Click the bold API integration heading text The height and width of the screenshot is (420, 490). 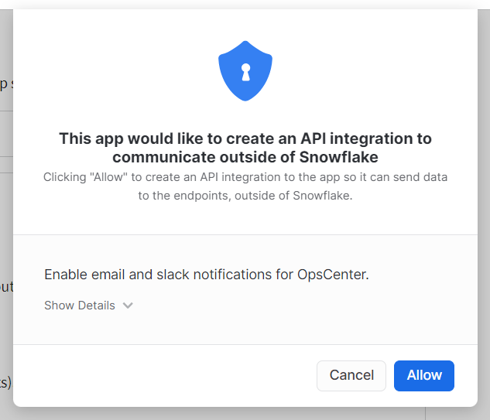[x=245, y=148]
